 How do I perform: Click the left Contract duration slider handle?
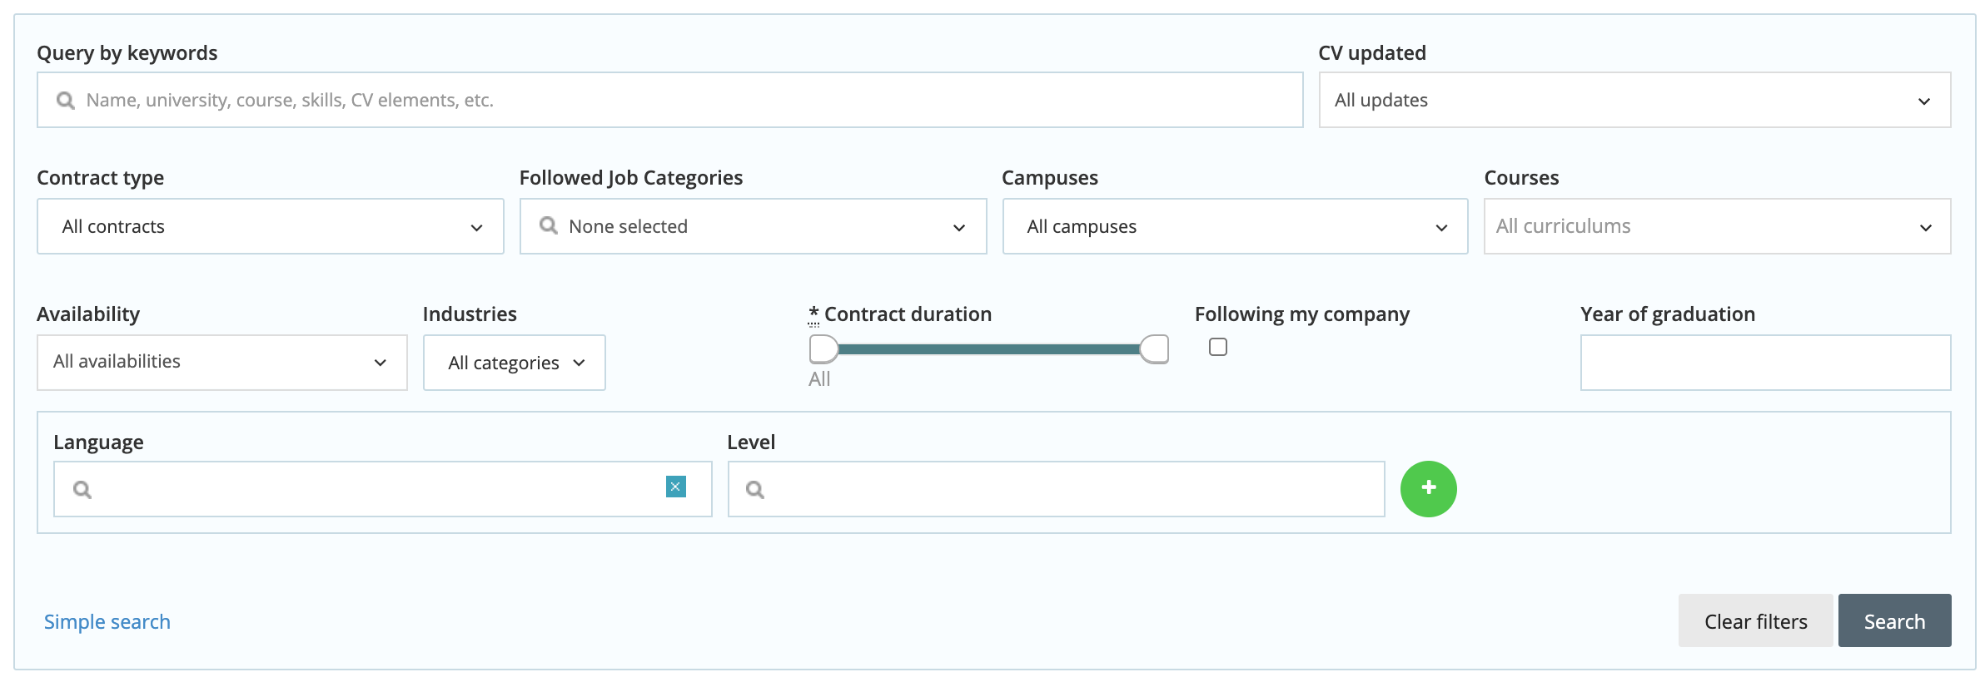click(823, 349)
